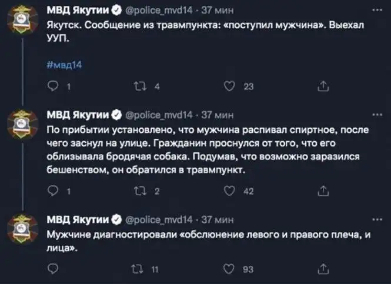Reply to the first Yakutsk tweet
The width and height of the screenshot is (391, 284).
[54, 87]
